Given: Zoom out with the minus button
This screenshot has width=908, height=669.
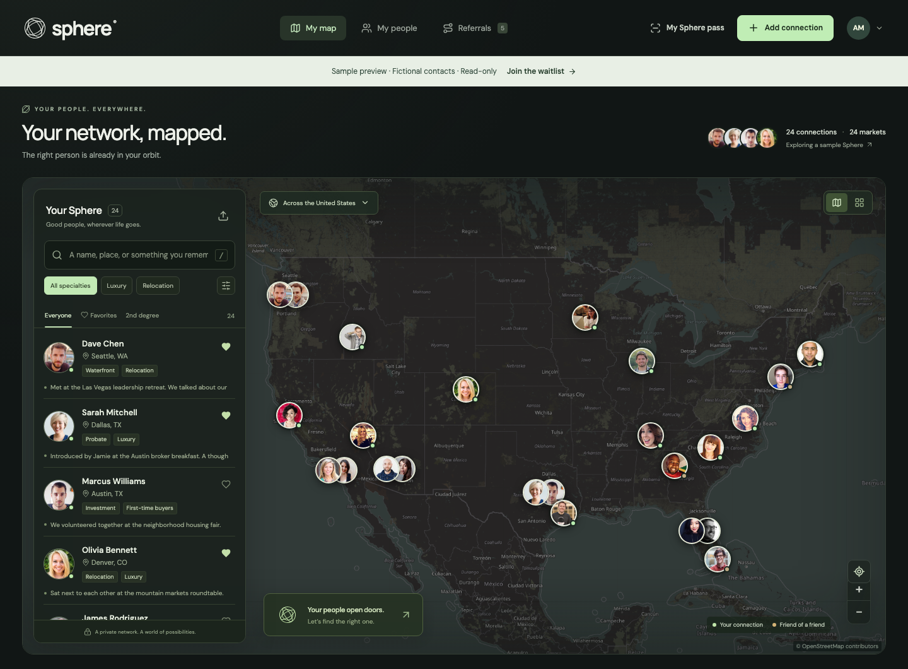Looking at the screenshot, I should [859, 612].
